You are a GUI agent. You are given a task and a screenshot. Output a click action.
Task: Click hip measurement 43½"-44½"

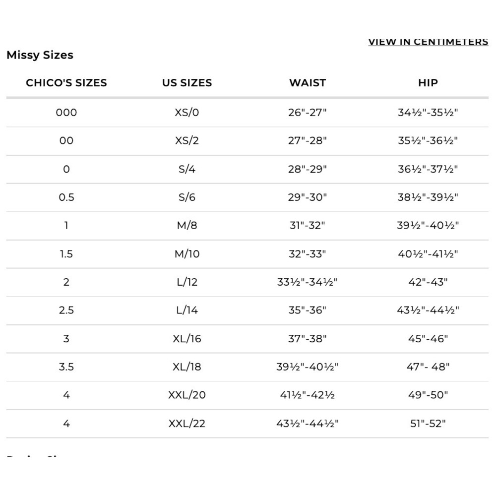click(x=428, y=310)
